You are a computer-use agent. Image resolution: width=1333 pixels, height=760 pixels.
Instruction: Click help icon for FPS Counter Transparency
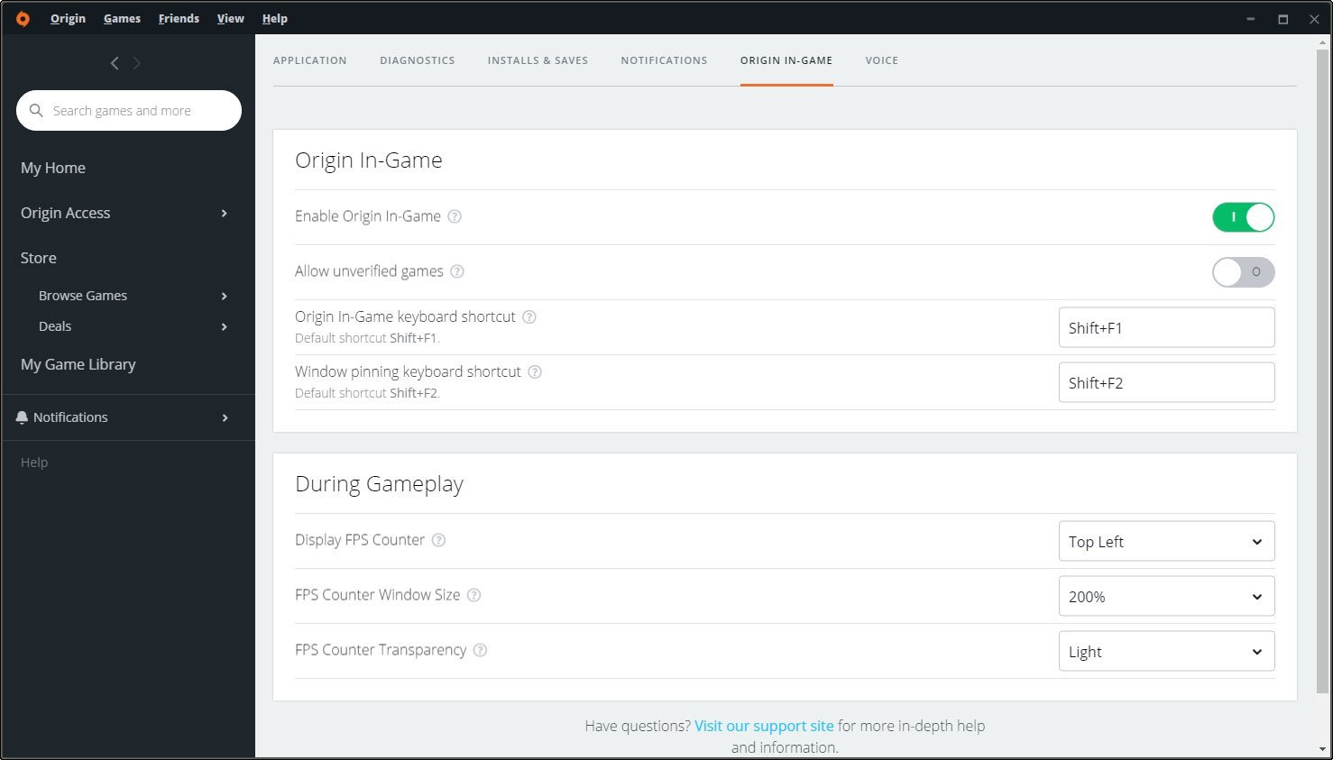[x=480, y=650]
